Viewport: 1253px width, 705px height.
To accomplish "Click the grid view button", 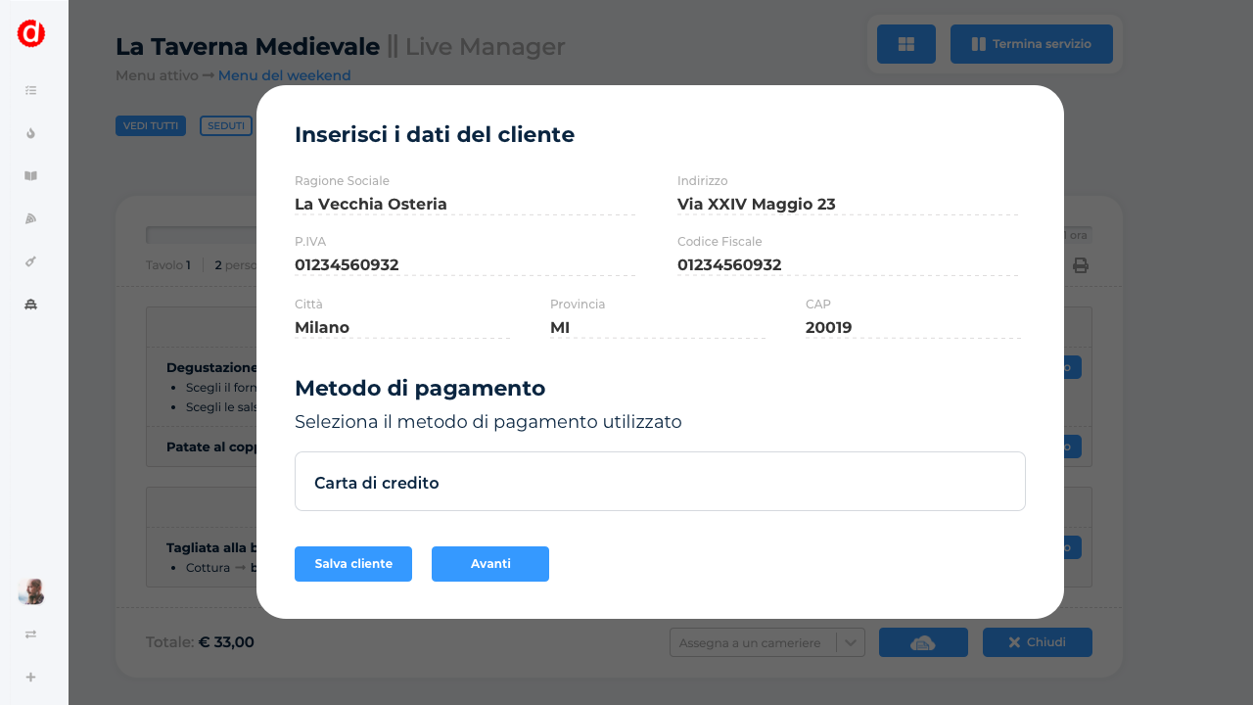I will coord(906,44).
